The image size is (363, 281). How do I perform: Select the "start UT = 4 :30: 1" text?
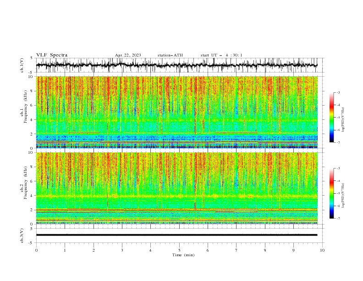(221, 55)
